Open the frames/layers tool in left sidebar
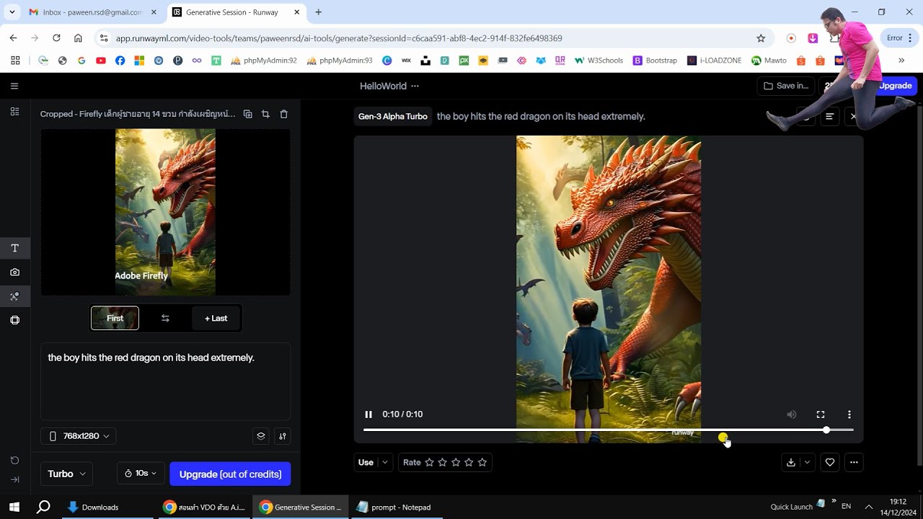Viewport: 923px width, 519px height. pyautogui.click(x=14, y=320)
